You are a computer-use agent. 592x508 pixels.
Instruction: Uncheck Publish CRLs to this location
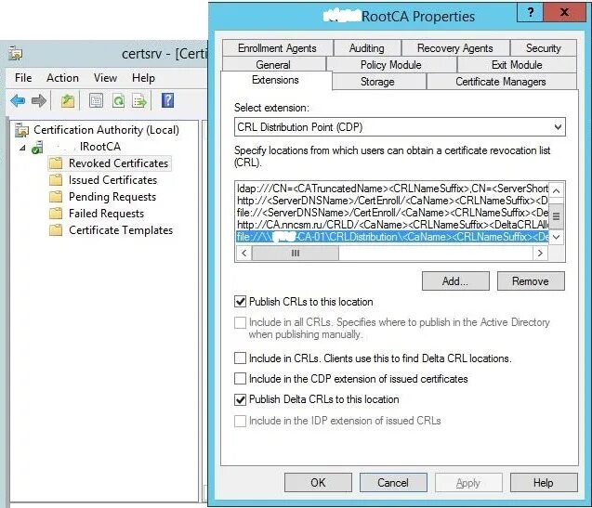(x=240, y=302)
